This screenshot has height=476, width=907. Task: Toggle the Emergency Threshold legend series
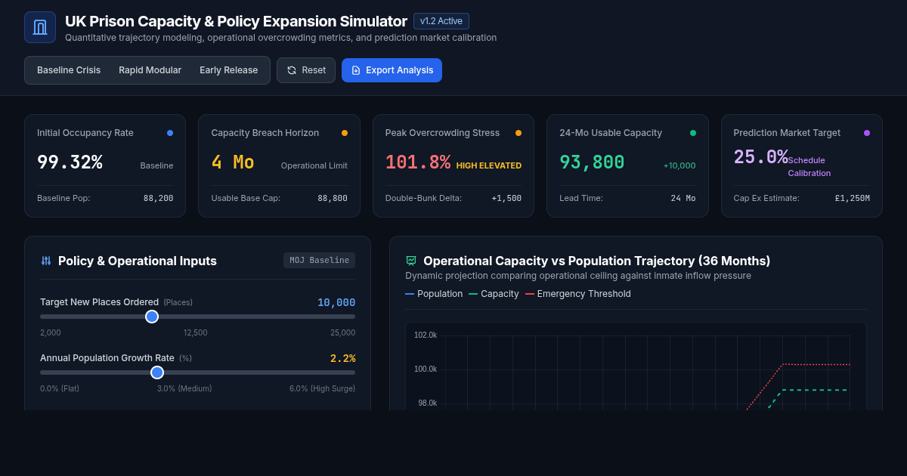click(578, 294)
